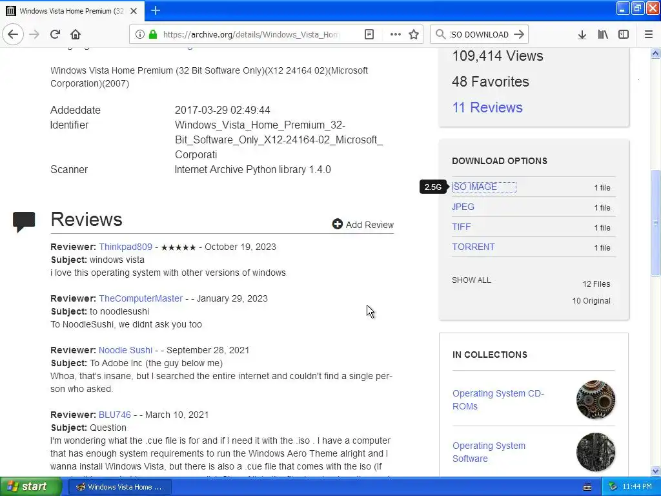Click the Reviews speech bubble icon
The width and height of the screenshot is (661, 496).
click(24, 222)
